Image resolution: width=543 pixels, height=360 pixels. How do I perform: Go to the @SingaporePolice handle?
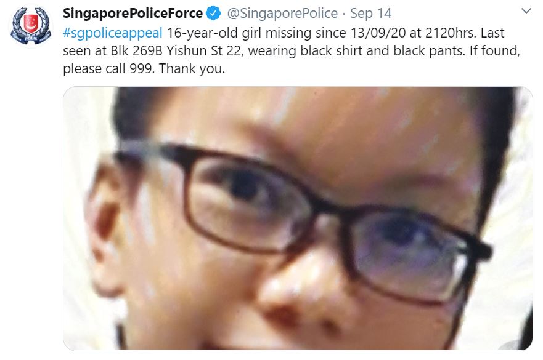[282, 14]
